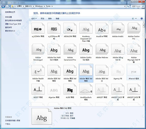Change view using the view icon

tap(133, 19)
